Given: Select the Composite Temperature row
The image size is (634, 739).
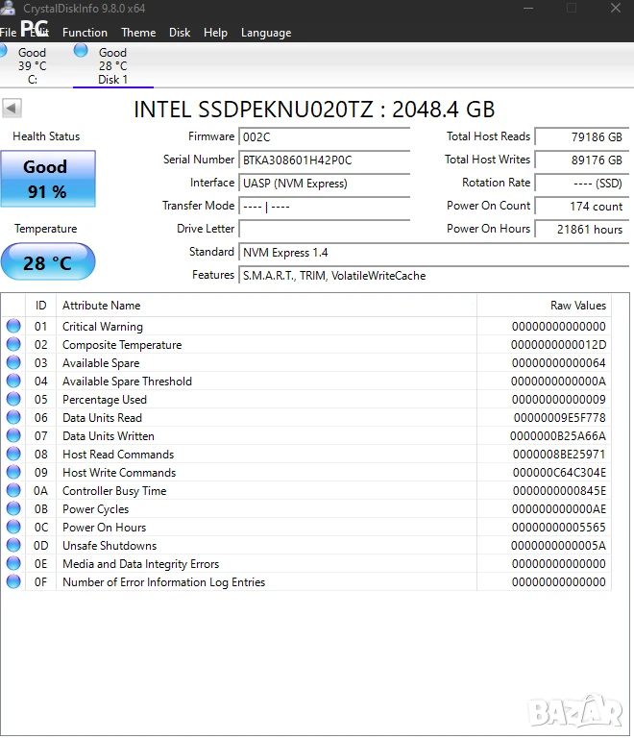Looking at the screenshot, I should coord(306,345).
